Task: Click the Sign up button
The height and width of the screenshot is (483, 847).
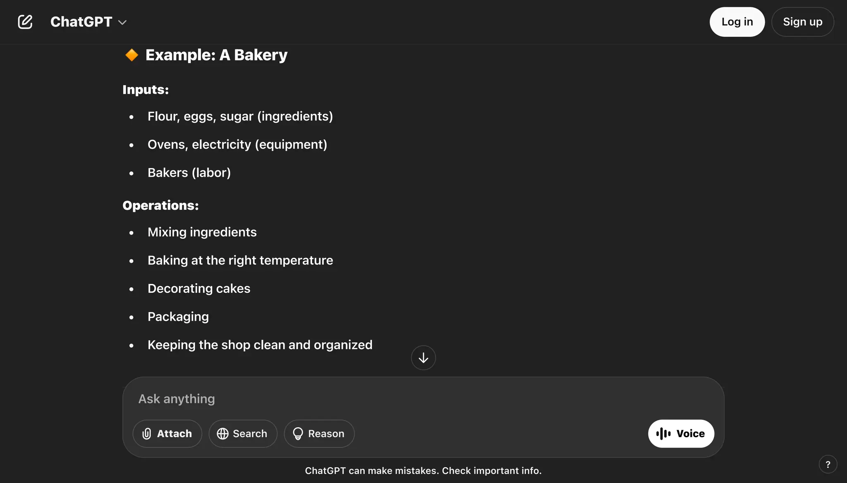Action: click(x=802, y=22)
